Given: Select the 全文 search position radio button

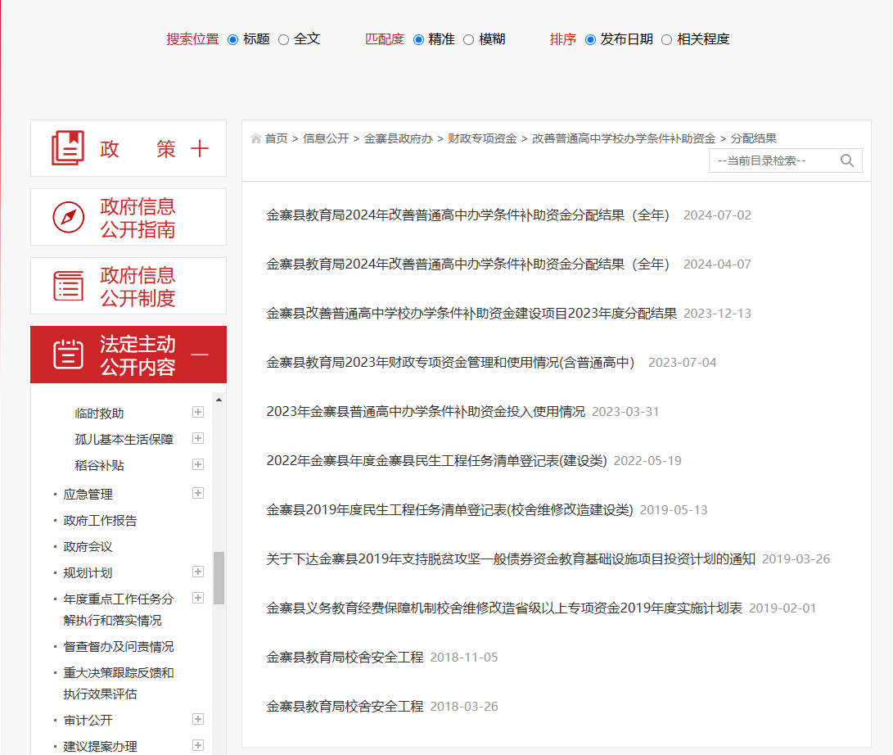Looking at the screenshot, I should [x=284, y=40].
